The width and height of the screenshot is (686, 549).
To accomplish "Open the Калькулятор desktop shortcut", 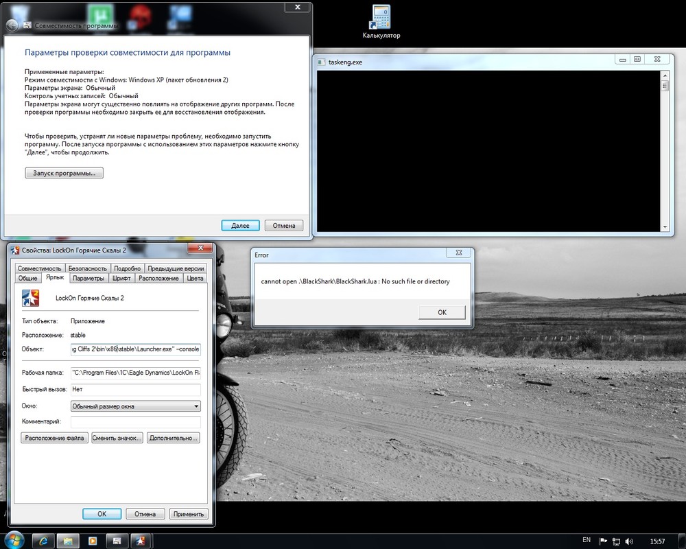I will [381, 22].
